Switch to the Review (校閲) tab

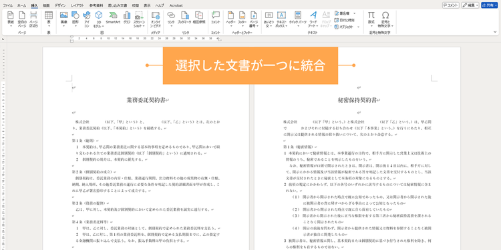tap(135, 5)
